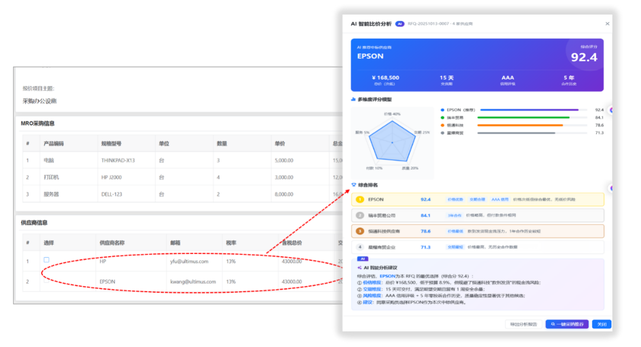Click the EPSON link in AI suggestion text
The width and height of the screenshot is (641, 347).
point(388,276)
